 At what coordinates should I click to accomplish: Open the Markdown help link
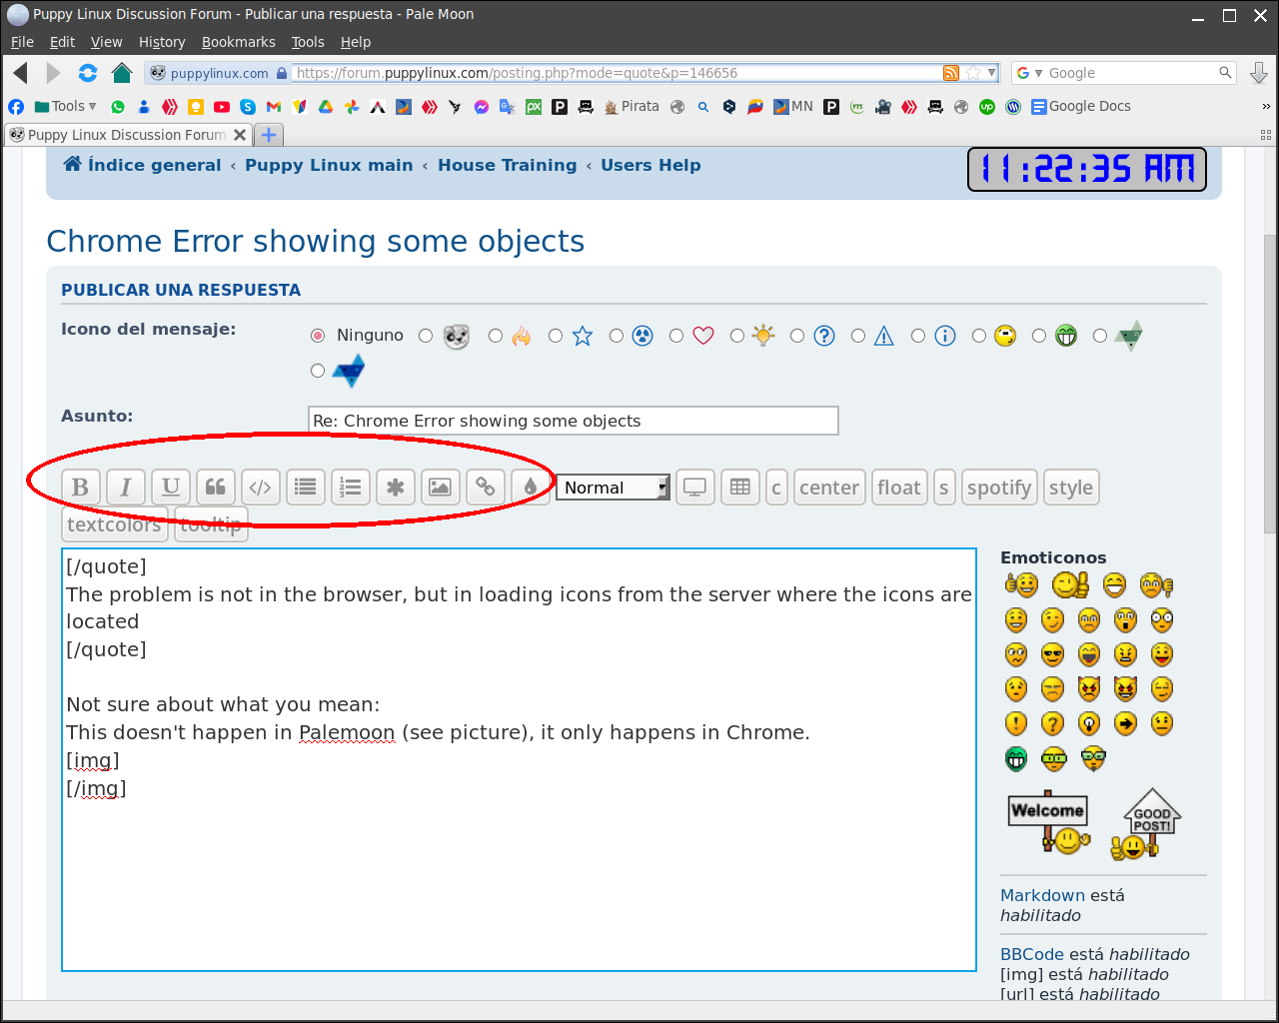1041,896
